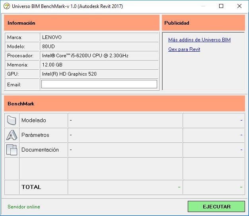Click the Procesador: label
Viewport: 249px width, 216px height.
(20, 56)
